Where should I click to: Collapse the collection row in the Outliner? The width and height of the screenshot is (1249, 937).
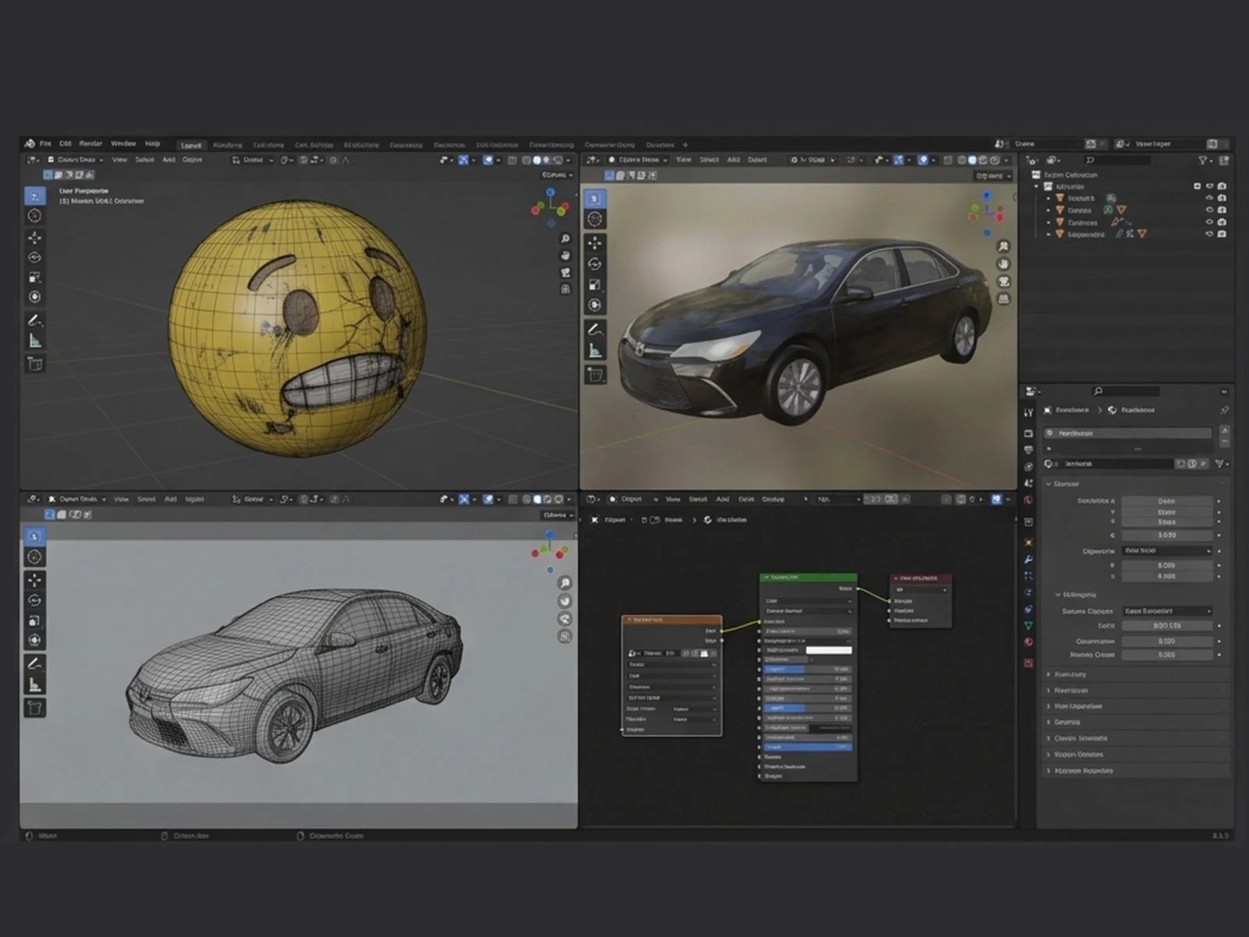click(x=1037, y=187)
